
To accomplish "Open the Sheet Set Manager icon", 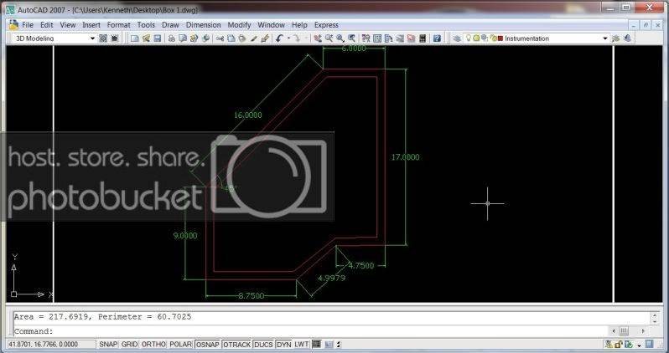I will point(400,38).
